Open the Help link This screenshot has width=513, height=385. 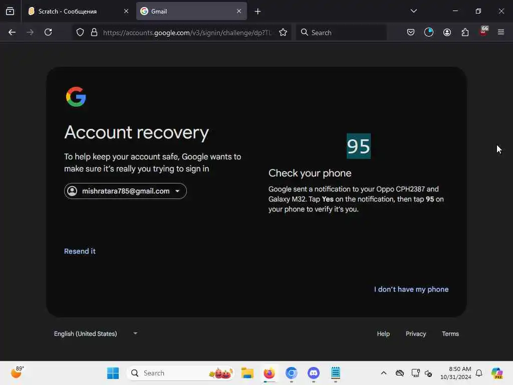pos(383,333)
